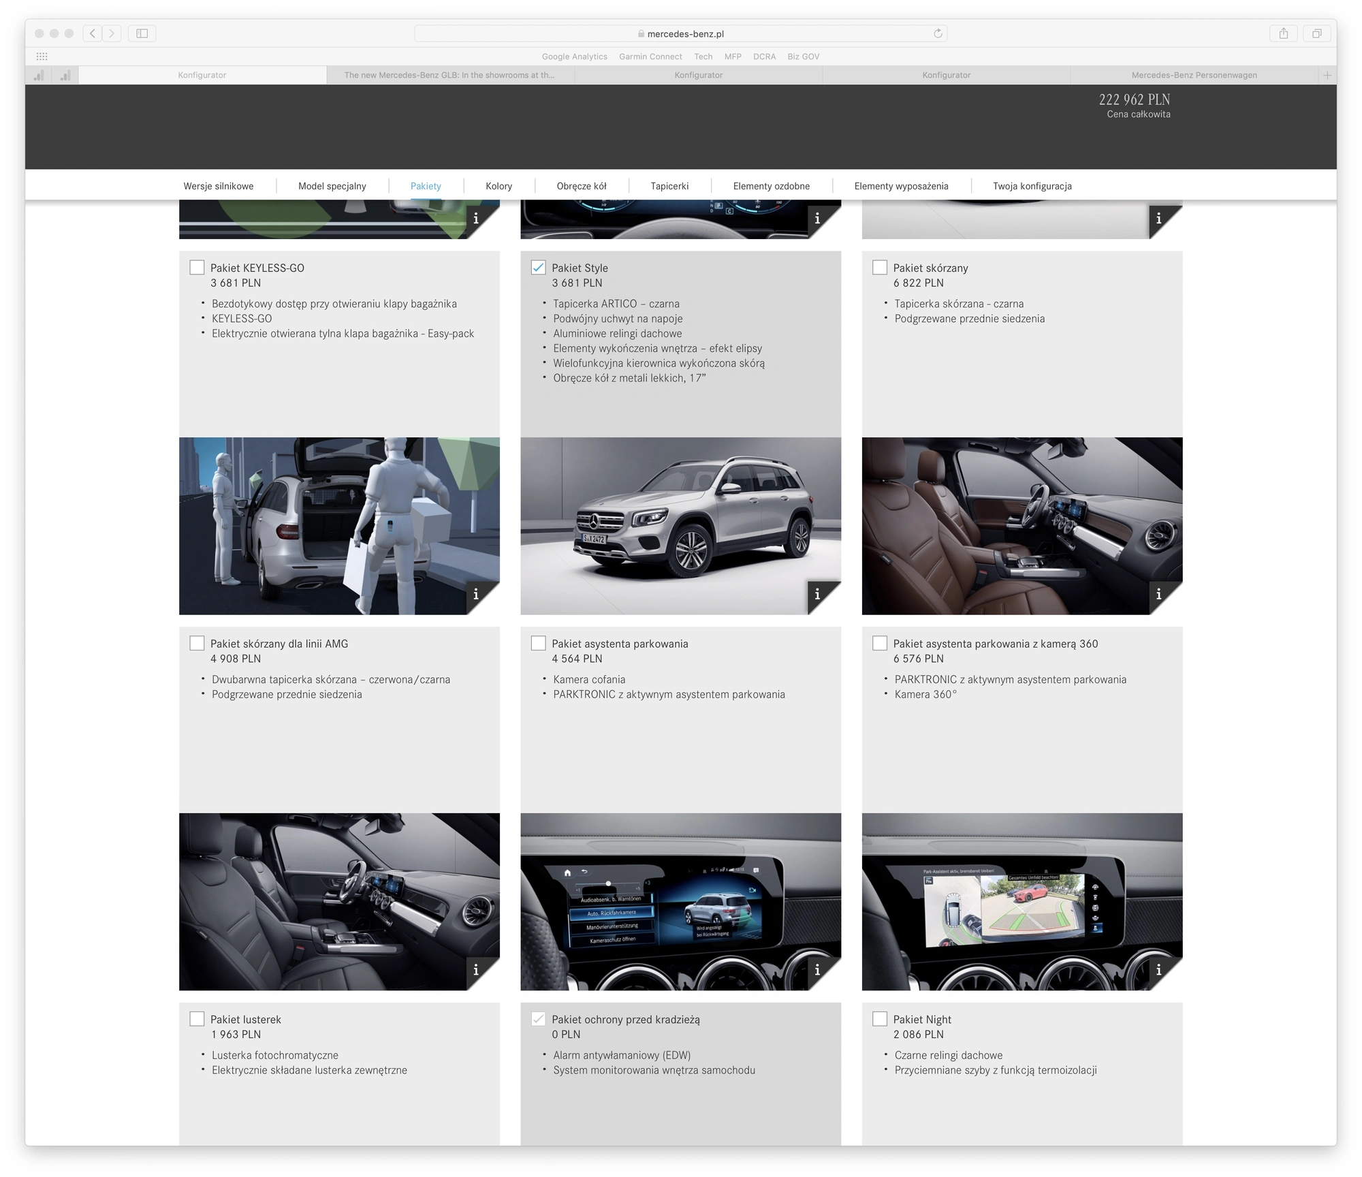Open the Safari share button
This screenshot has height=1177, width=1362.
(1284, 33)
